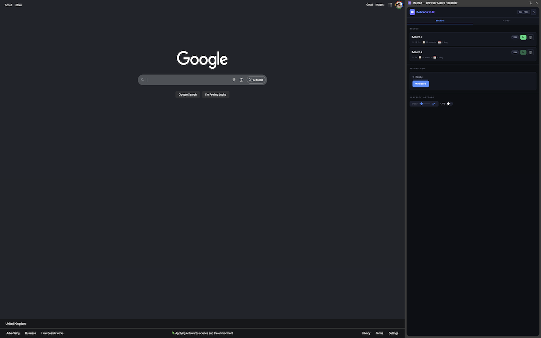View details of Macro 2
The height and width of the screenshot is (338, 541).
(x=515, y=52)
